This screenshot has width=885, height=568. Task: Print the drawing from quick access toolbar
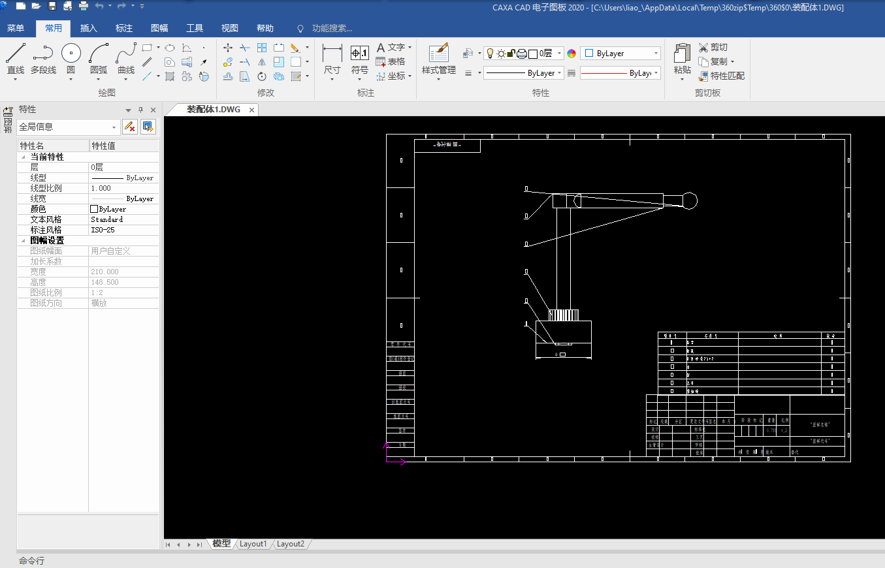pyautogui.click(x=84, y=6)
